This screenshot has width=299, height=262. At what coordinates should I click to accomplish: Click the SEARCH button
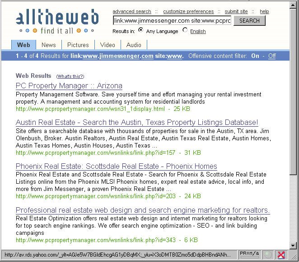(x=249, y=21)
